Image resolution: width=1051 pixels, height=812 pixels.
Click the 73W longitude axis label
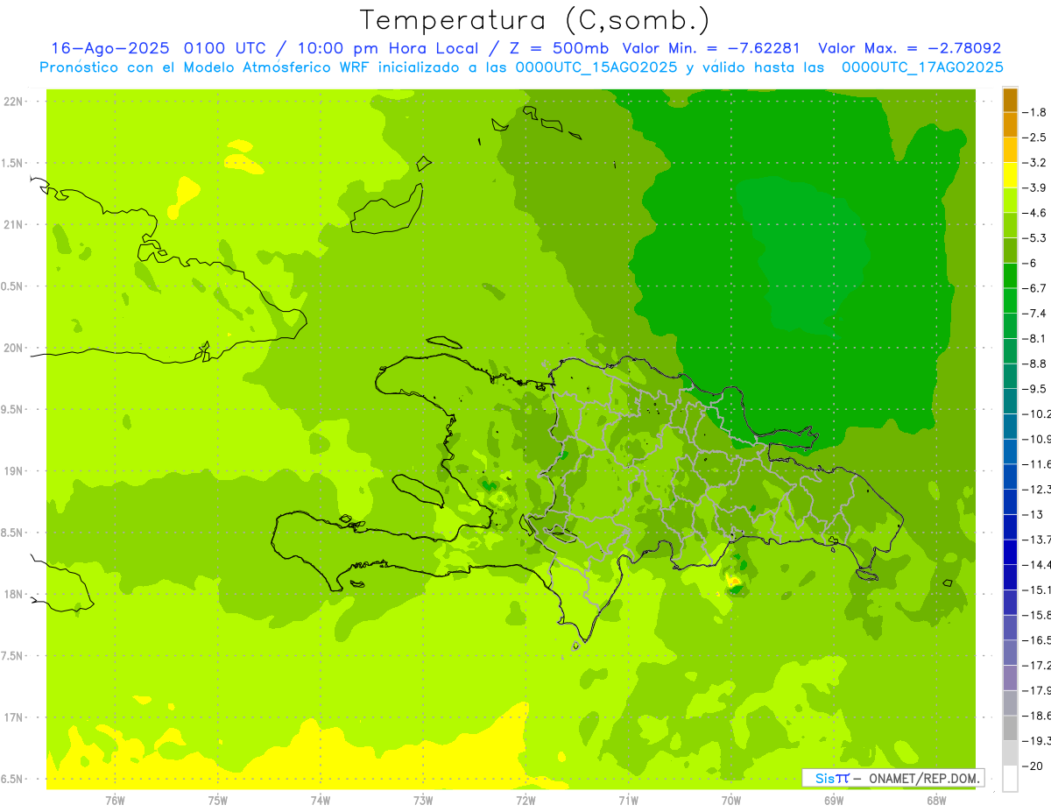point(423,800)
